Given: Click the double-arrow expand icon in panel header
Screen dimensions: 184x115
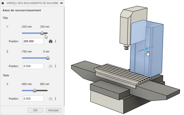Looking at the screenshot, I should (x=62, y=3).
